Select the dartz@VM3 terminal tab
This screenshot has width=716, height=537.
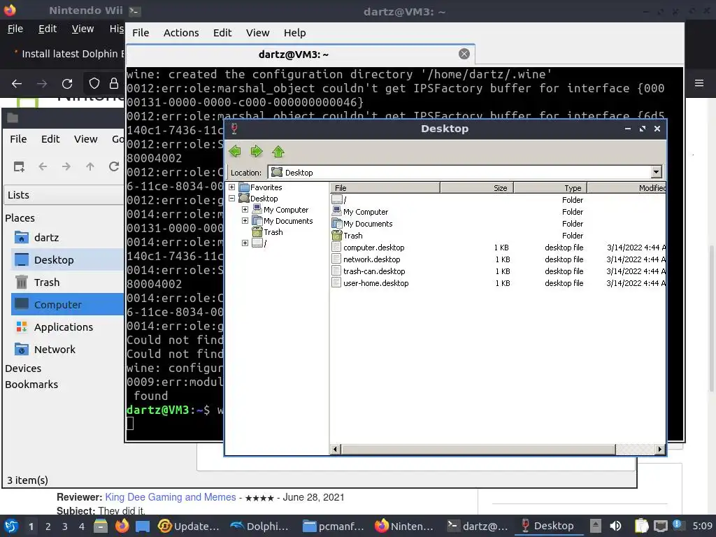pos(301,55)
